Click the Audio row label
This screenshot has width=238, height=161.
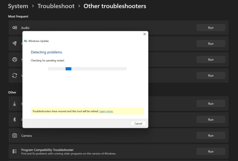point(25,28)
